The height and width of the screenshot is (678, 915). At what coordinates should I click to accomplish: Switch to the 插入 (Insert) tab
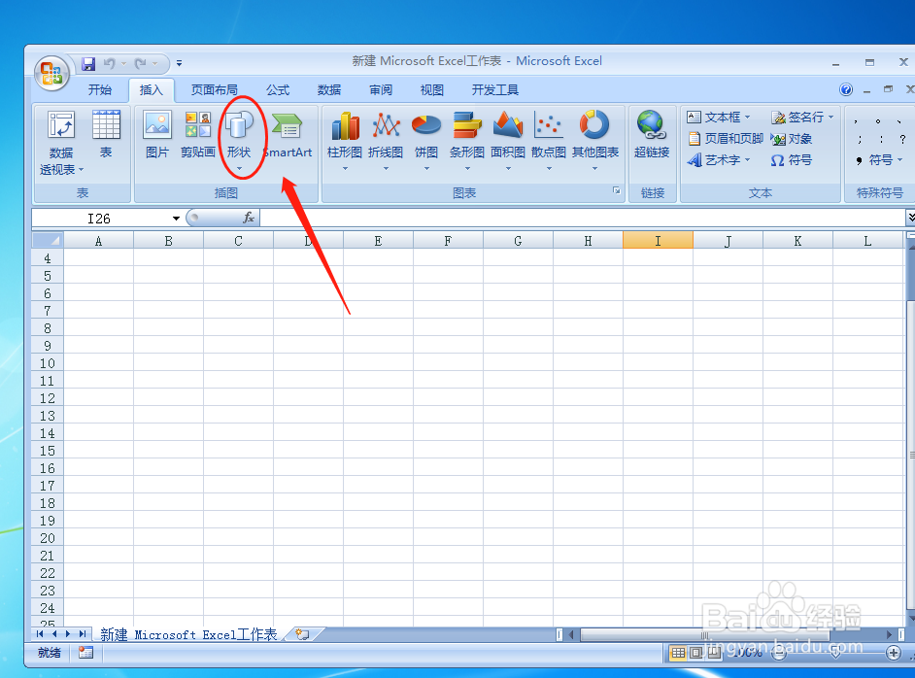coord(152,90)
